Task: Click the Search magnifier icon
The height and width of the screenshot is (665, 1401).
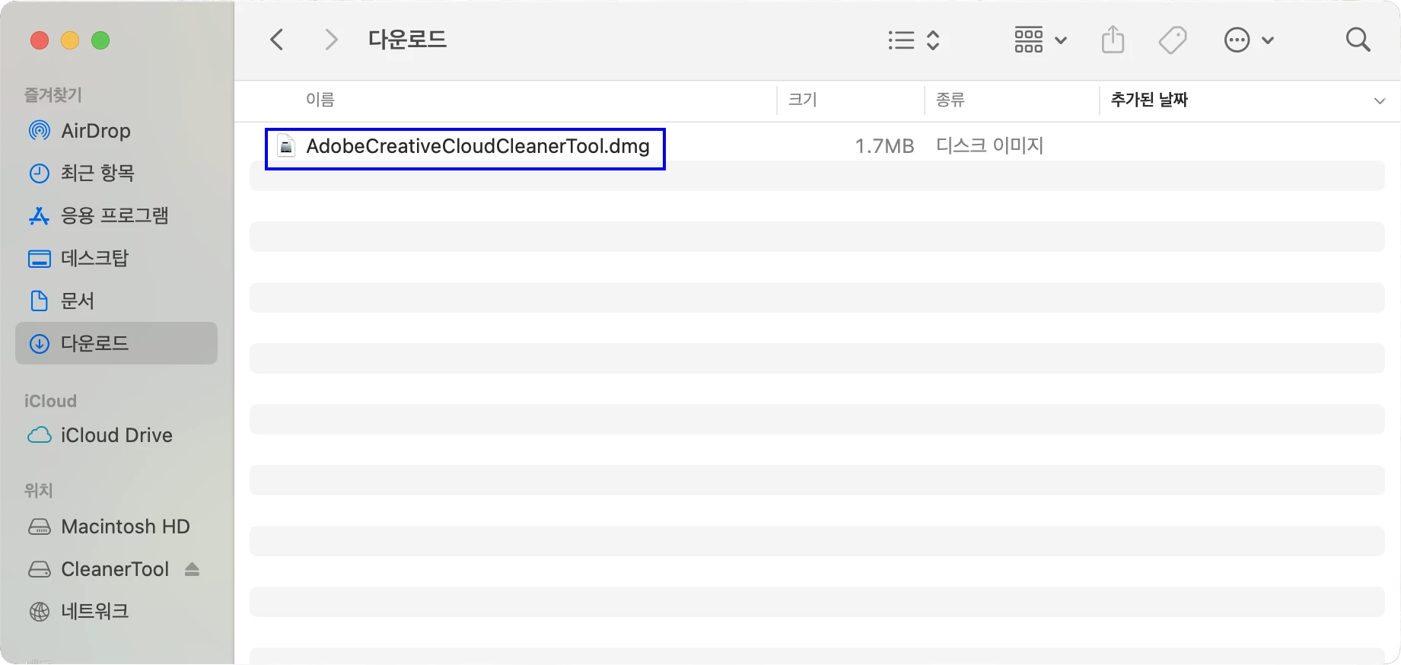Action: tap(1358, 40)
